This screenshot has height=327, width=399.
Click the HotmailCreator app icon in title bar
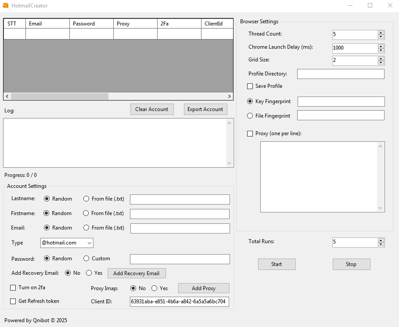pos(5,5)
